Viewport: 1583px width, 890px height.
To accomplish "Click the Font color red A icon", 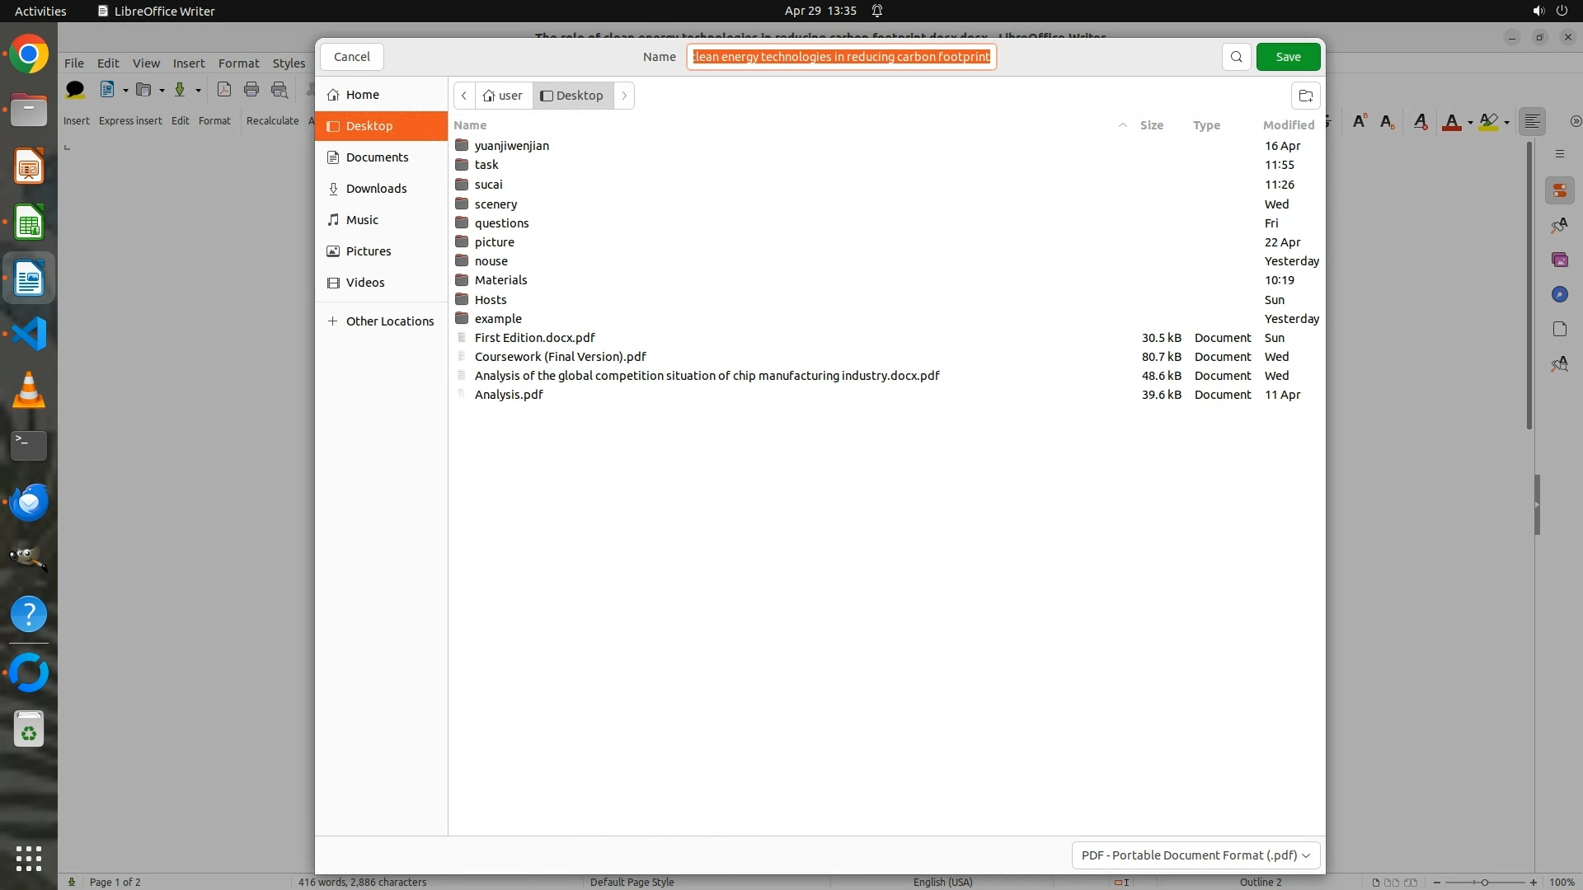I will click(x=1451, y=122).
